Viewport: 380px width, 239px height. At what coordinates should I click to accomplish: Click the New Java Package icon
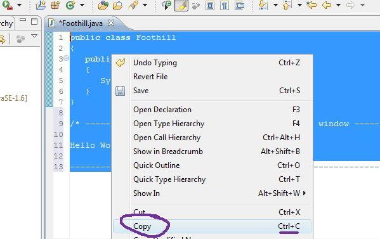tap(55, 5)
